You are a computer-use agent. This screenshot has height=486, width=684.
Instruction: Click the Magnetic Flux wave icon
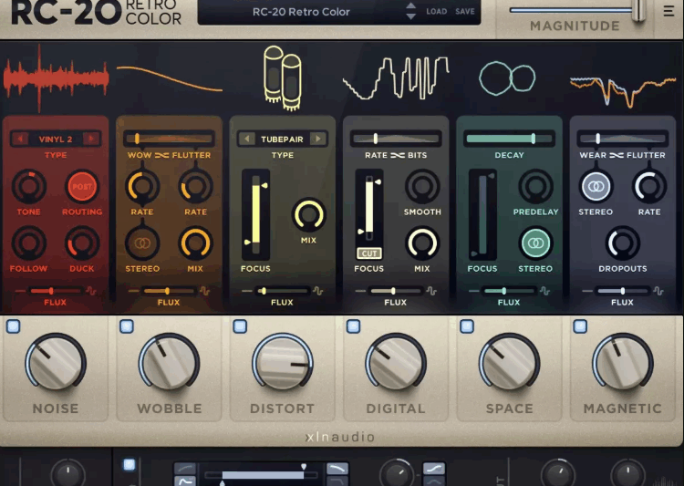658,291
